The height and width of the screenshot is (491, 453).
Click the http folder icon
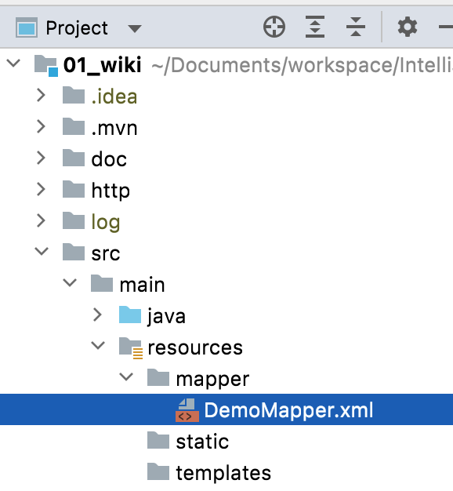coord(74,189)
